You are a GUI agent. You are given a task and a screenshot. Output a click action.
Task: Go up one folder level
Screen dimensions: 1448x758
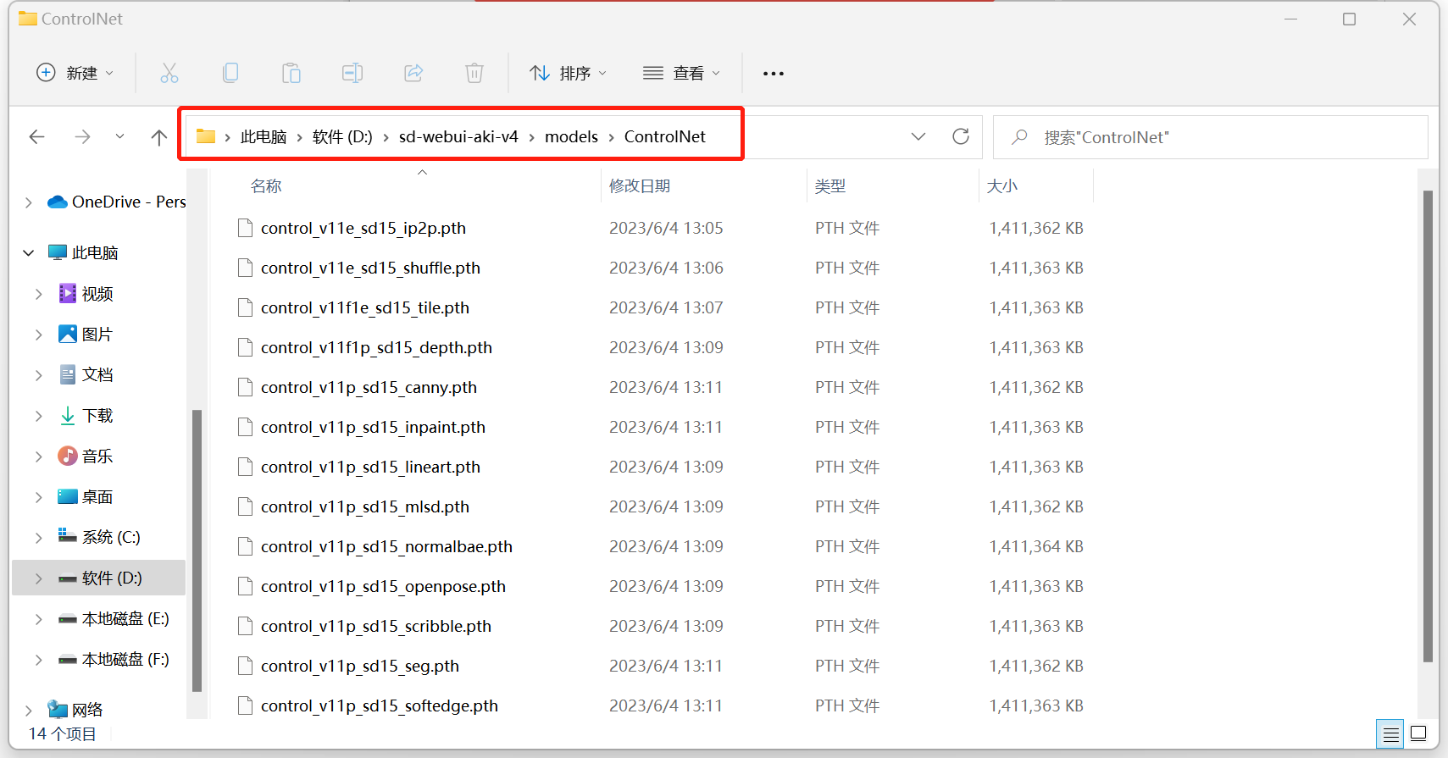[158, 136]
